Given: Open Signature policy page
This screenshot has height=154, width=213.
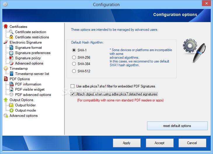Looking at the screenshot, I should pyautogui.click(x=28, y=58).
